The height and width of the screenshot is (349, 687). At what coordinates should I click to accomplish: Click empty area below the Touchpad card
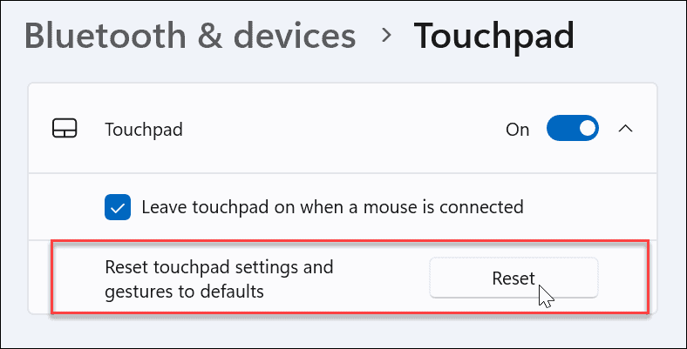pos(349,335)
